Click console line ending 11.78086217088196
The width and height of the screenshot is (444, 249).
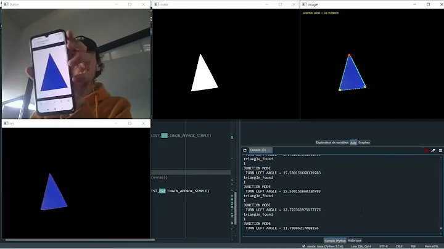(x=282, y=228)
